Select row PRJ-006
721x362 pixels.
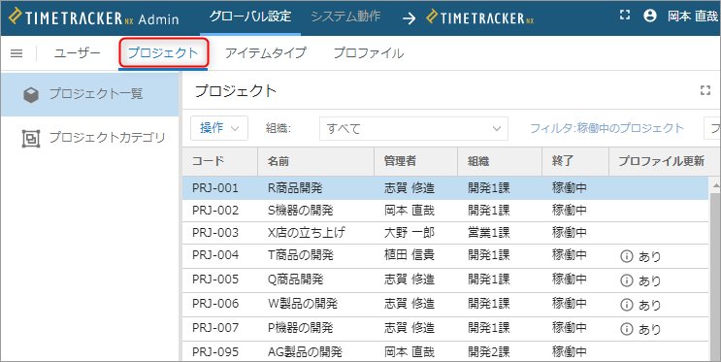[445, 304]
